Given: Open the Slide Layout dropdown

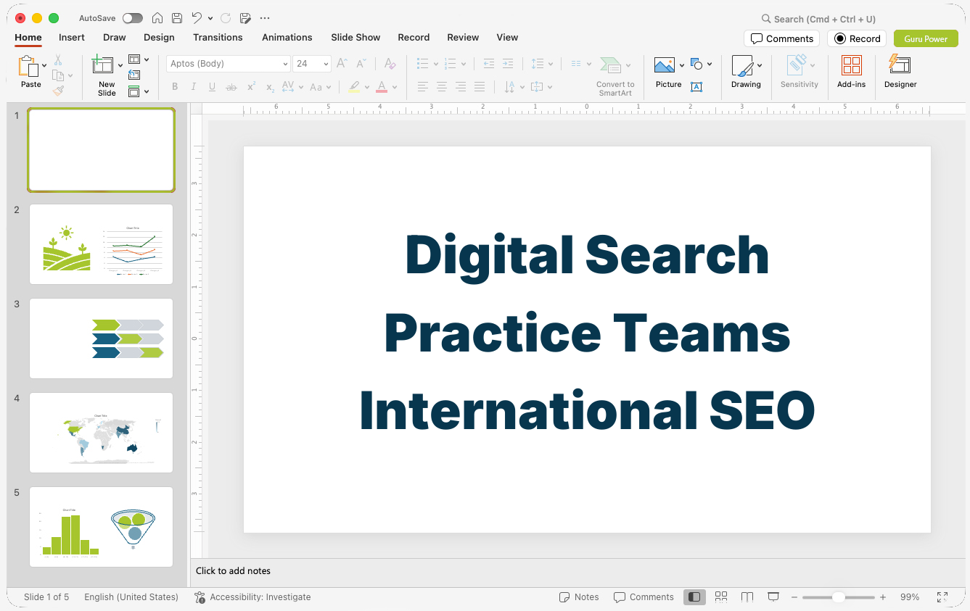Looking at the screenshot, I should click(139, 59).
